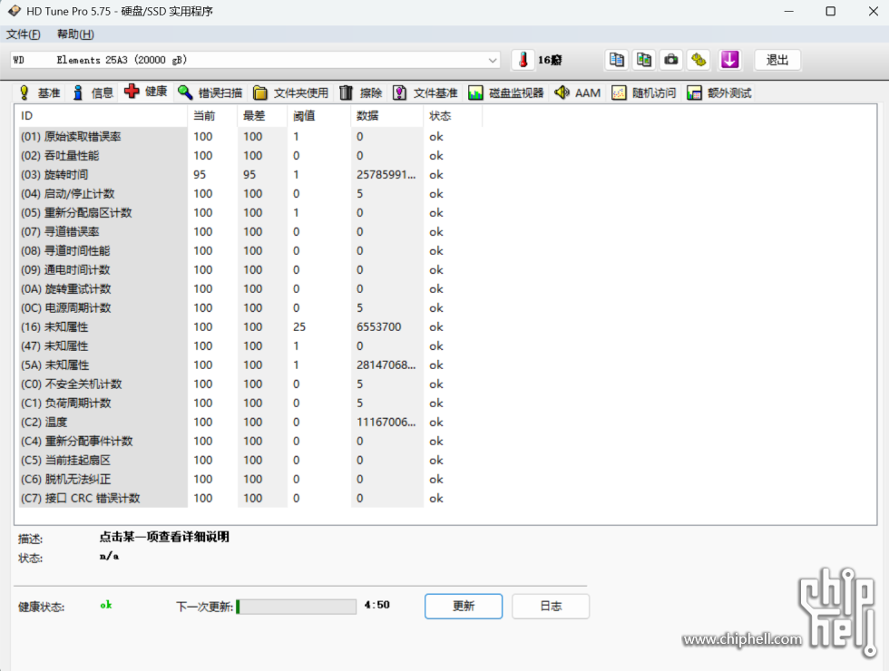Click the 日志 log button

coord(551,606)
